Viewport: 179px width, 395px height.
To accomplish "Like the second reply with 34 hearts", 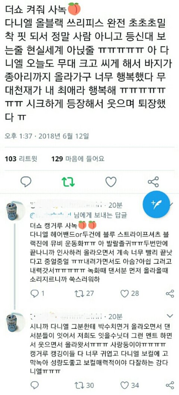I will point(130,385).
